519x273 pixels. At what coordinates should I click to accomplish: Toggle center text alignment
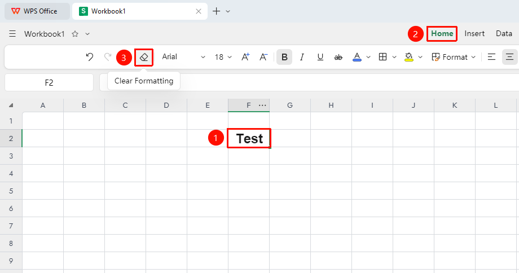click(510, 57)
